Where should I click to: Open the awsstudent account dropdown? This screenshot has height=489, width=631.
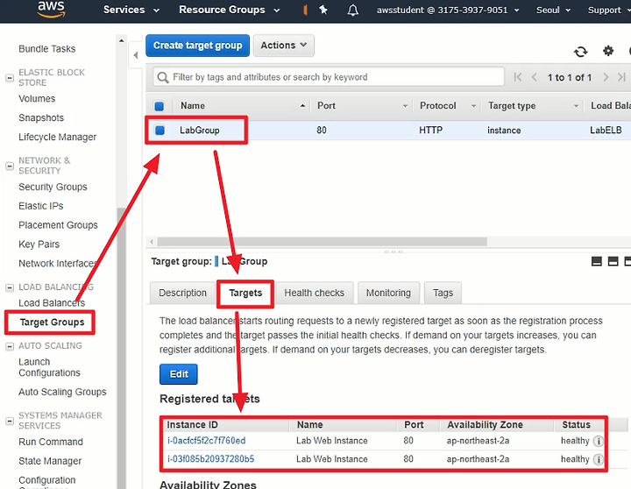click(448, 10)
